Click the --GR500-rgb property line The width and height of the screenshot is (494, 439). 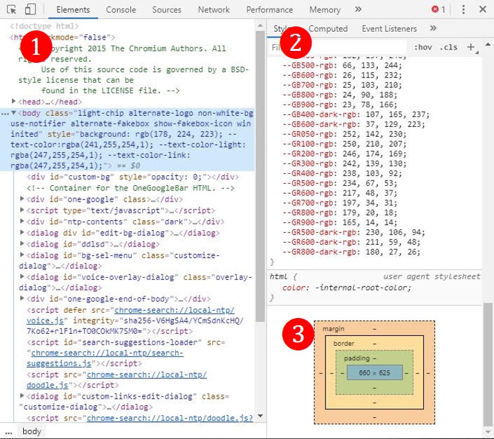[x=340, y=183]
